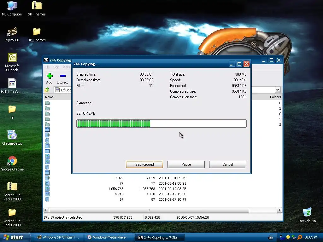Image resolution: width=323 pixels, height=242 pixels.
Task: Click file icon in the 4 710 row
Action: pos(47,194)
